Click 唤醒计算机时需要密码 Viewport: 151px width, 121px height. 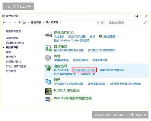click(112, 70)
